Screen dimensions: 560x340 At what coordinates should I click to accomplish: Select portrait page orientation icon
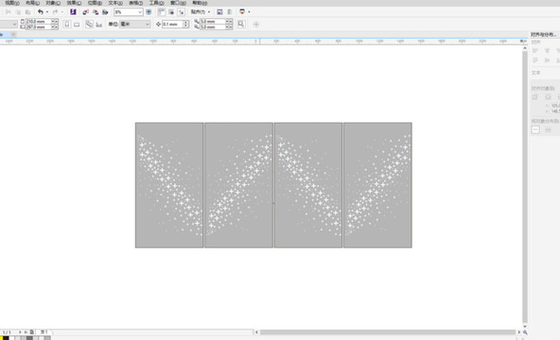pyautogui.click(x=67, y=25)
